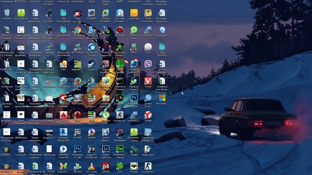Open the Opera browser shortcut

click(78, 115)
